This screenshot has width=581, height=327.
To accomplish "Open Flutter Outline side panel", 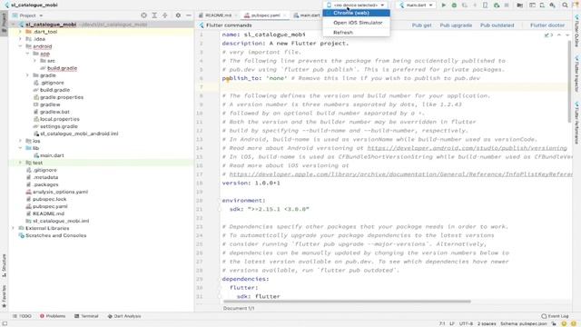I will [576, 31].
